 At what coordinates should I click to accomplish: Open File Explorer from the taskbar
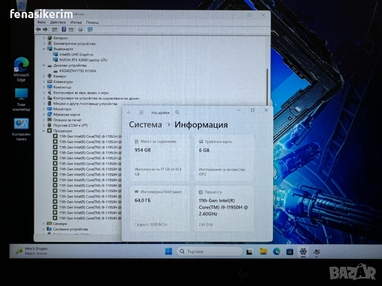[x=263, y=251]
